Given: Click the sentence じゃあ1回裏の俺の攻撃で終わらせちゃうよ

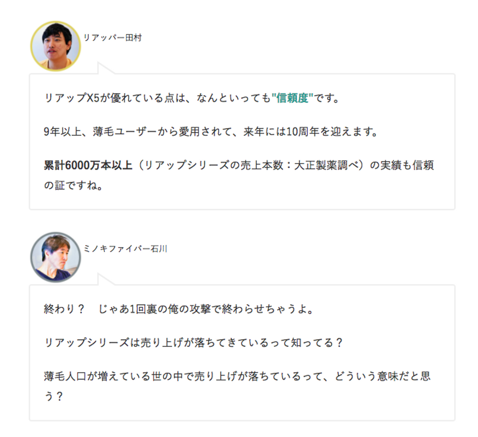Looking at the screenshot, I should point(206,309).
